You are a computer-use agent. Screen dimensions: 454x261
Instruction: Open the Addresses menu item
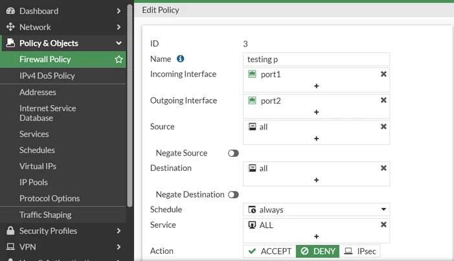38,92
